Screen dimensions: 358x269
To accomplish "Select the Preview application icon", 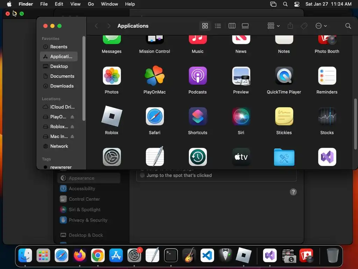I will (241, 76).
